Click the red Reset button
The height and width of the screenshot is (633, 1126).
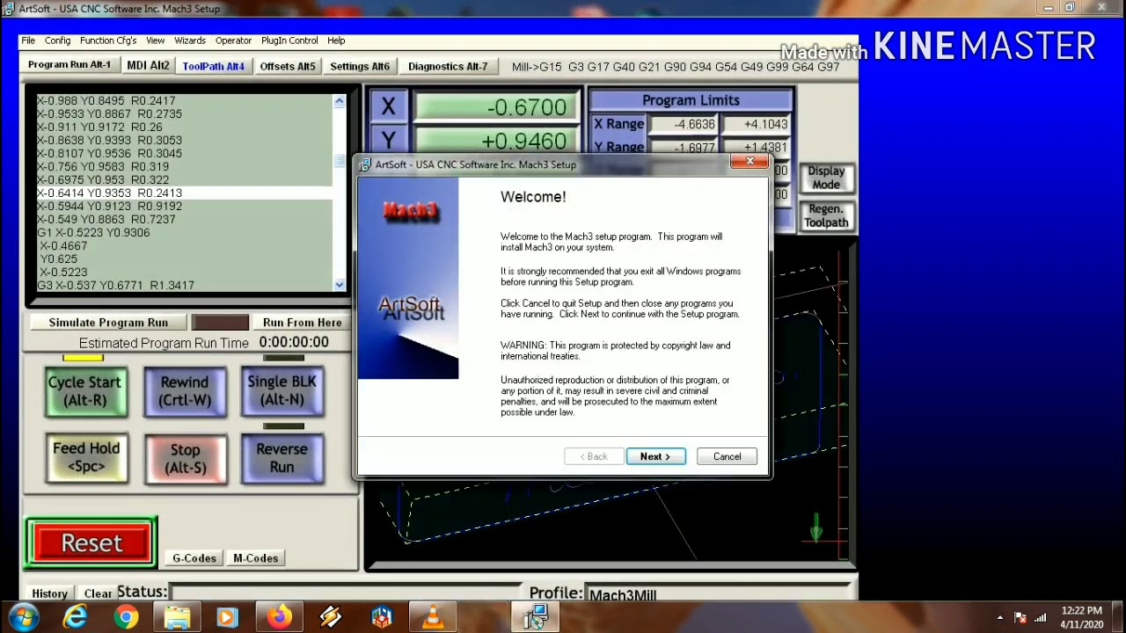pos(91,542)
